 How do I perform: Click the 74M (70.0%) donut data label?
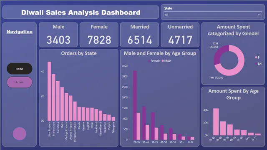[216, 78]
